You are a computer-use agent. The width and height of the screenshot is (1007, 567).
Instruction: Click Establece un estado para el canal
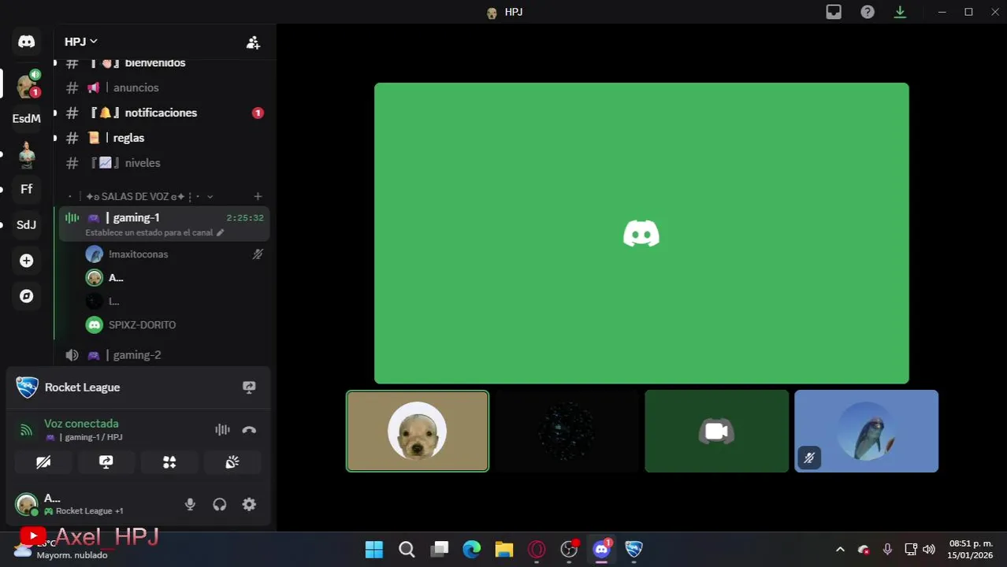click(150, 233)
